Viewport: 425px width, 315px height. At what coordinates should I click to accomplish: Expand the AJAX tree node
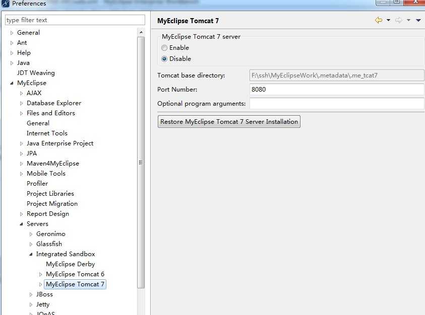point(21,94)
